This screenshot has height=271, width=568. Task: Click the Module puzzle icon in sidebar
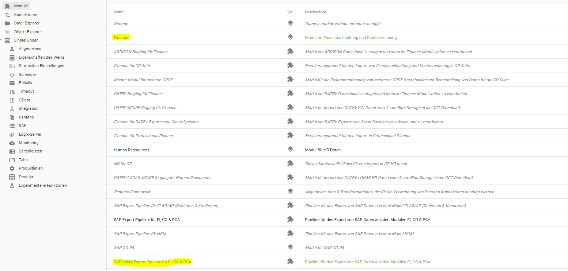tap(7, 6)
